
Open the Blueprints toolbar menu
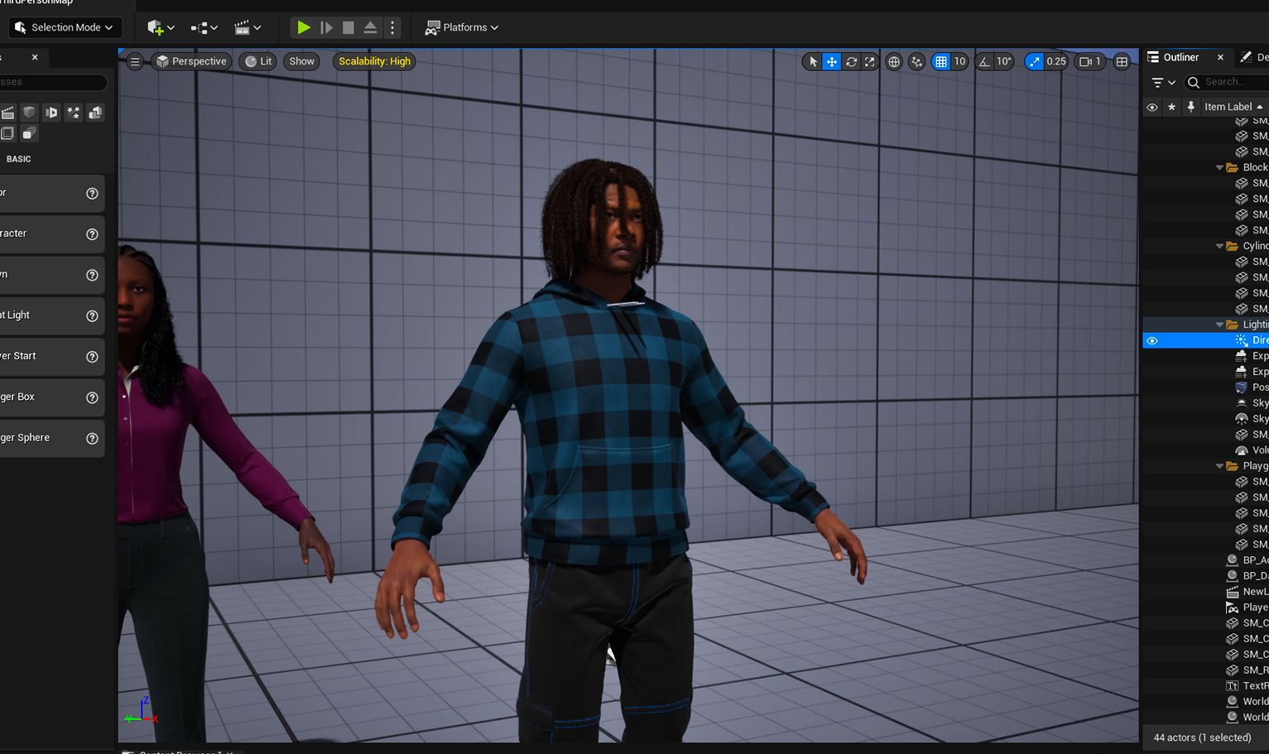click(x=202, y=27)
